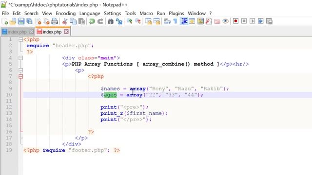Viewport: 312px width, 175px height.
Task: Open the Settings menu
Action: tap(113, 13)
